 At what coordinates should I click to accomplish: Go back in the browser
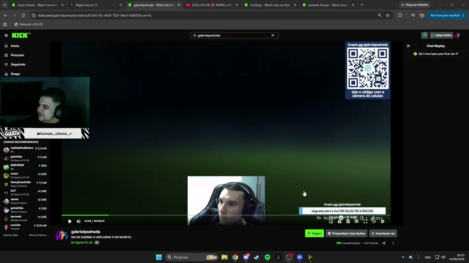(5, 15)
